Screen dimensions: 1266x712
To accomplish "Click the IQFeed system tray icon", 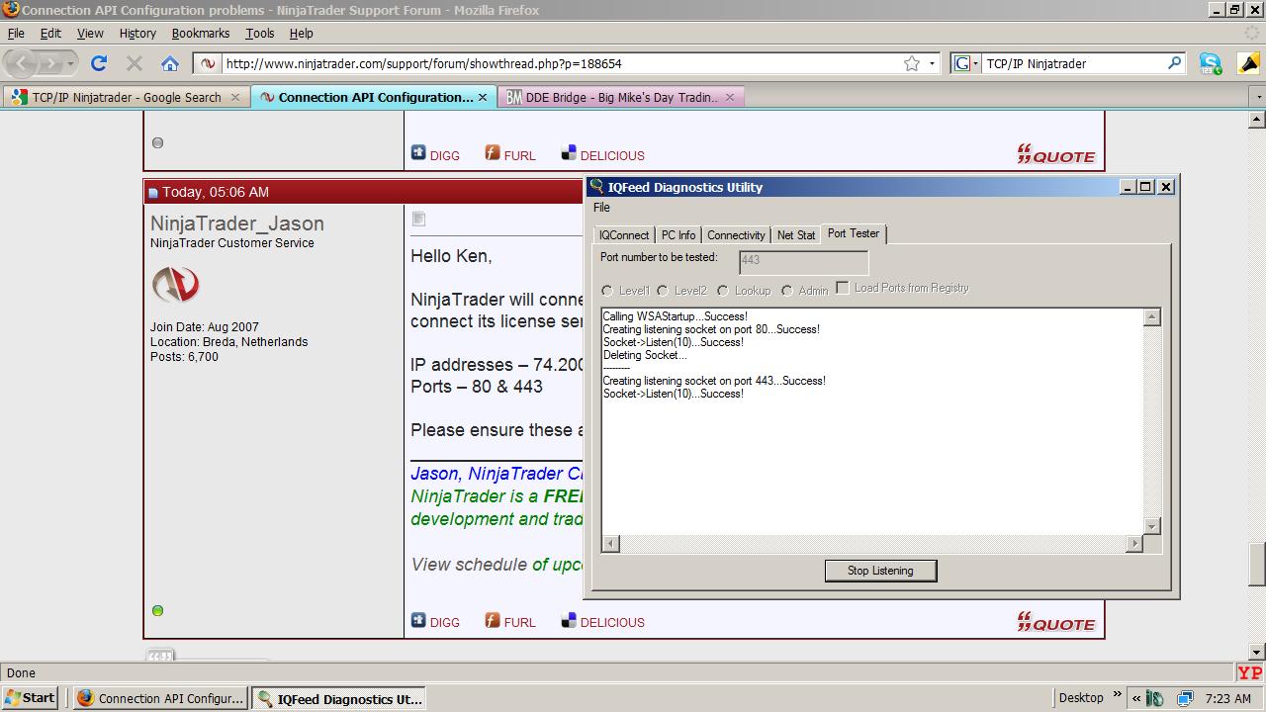I will (x=1153, y=698).
